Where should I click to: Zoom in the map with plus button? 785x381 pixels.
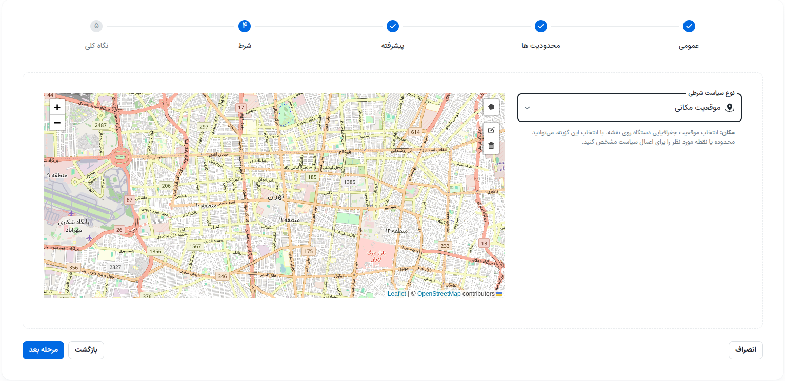(57, 107)
